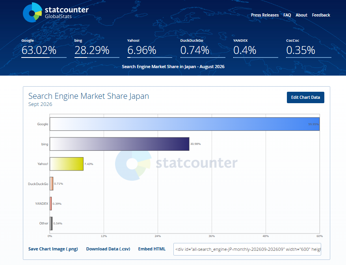
Task: Click the 48% x-axis tick label
Action: coord(266,236)
